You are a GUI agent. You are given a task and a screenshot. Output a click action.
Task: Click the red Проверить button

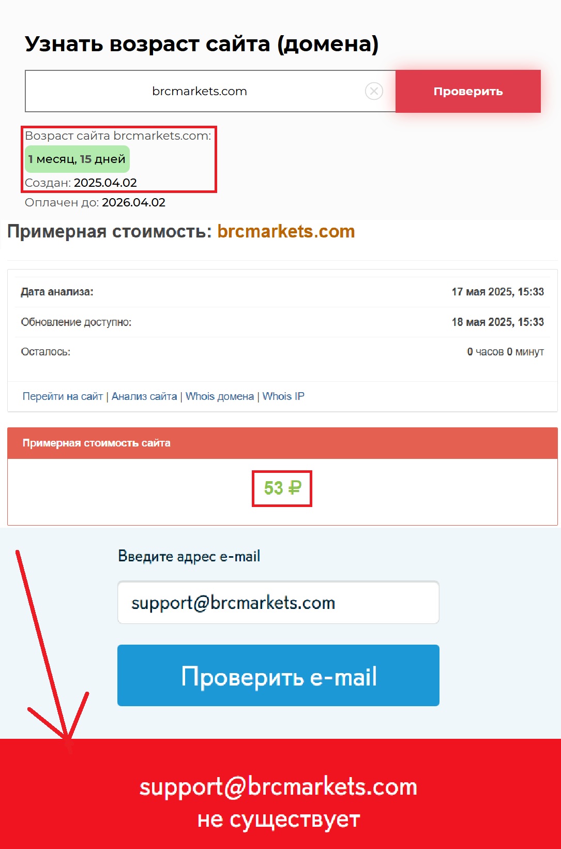[468, 91]
